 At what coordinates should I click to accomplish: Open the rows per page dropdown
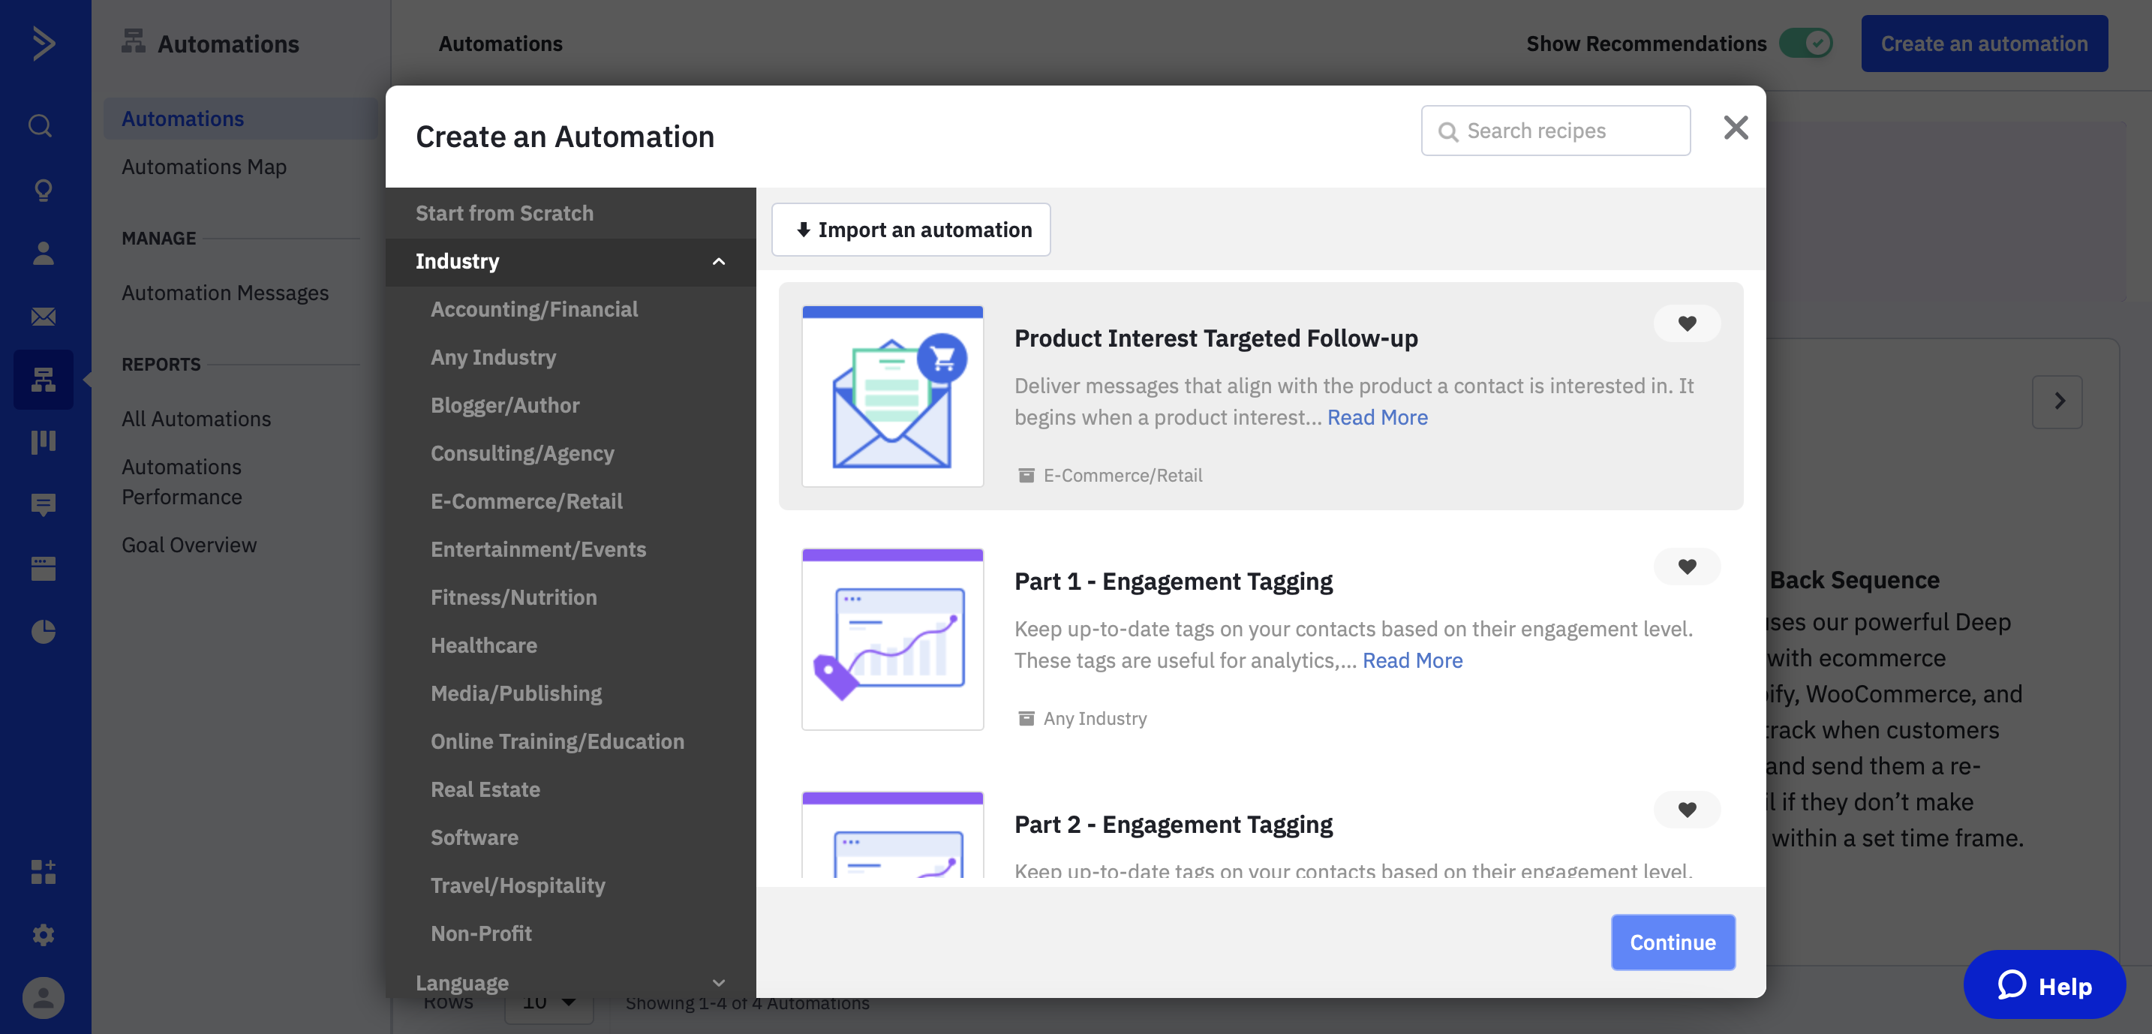pyautogui.click(x=548, y=1003)
